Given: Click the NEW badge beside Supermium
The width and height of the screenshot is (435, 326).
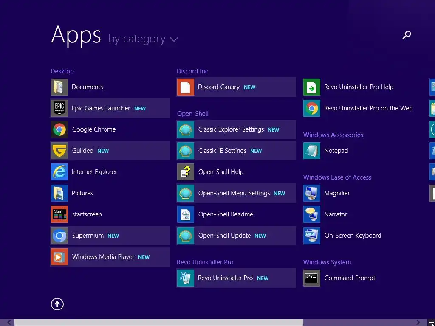Looking at the screenshot, I should point(113,236).
